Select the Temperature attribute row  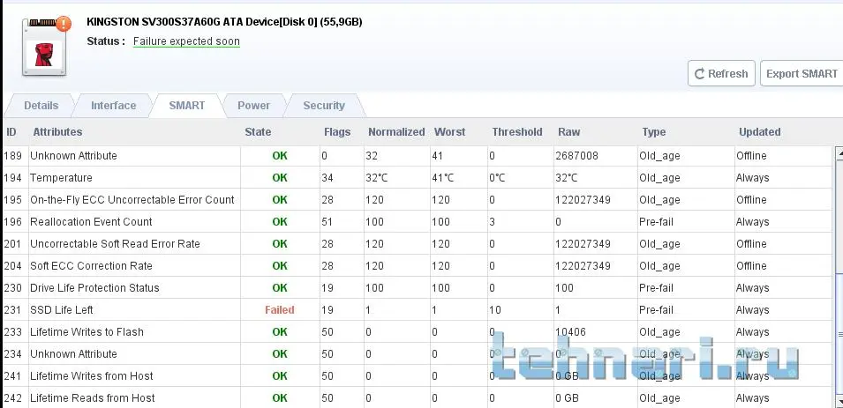(x=418, y=178)
